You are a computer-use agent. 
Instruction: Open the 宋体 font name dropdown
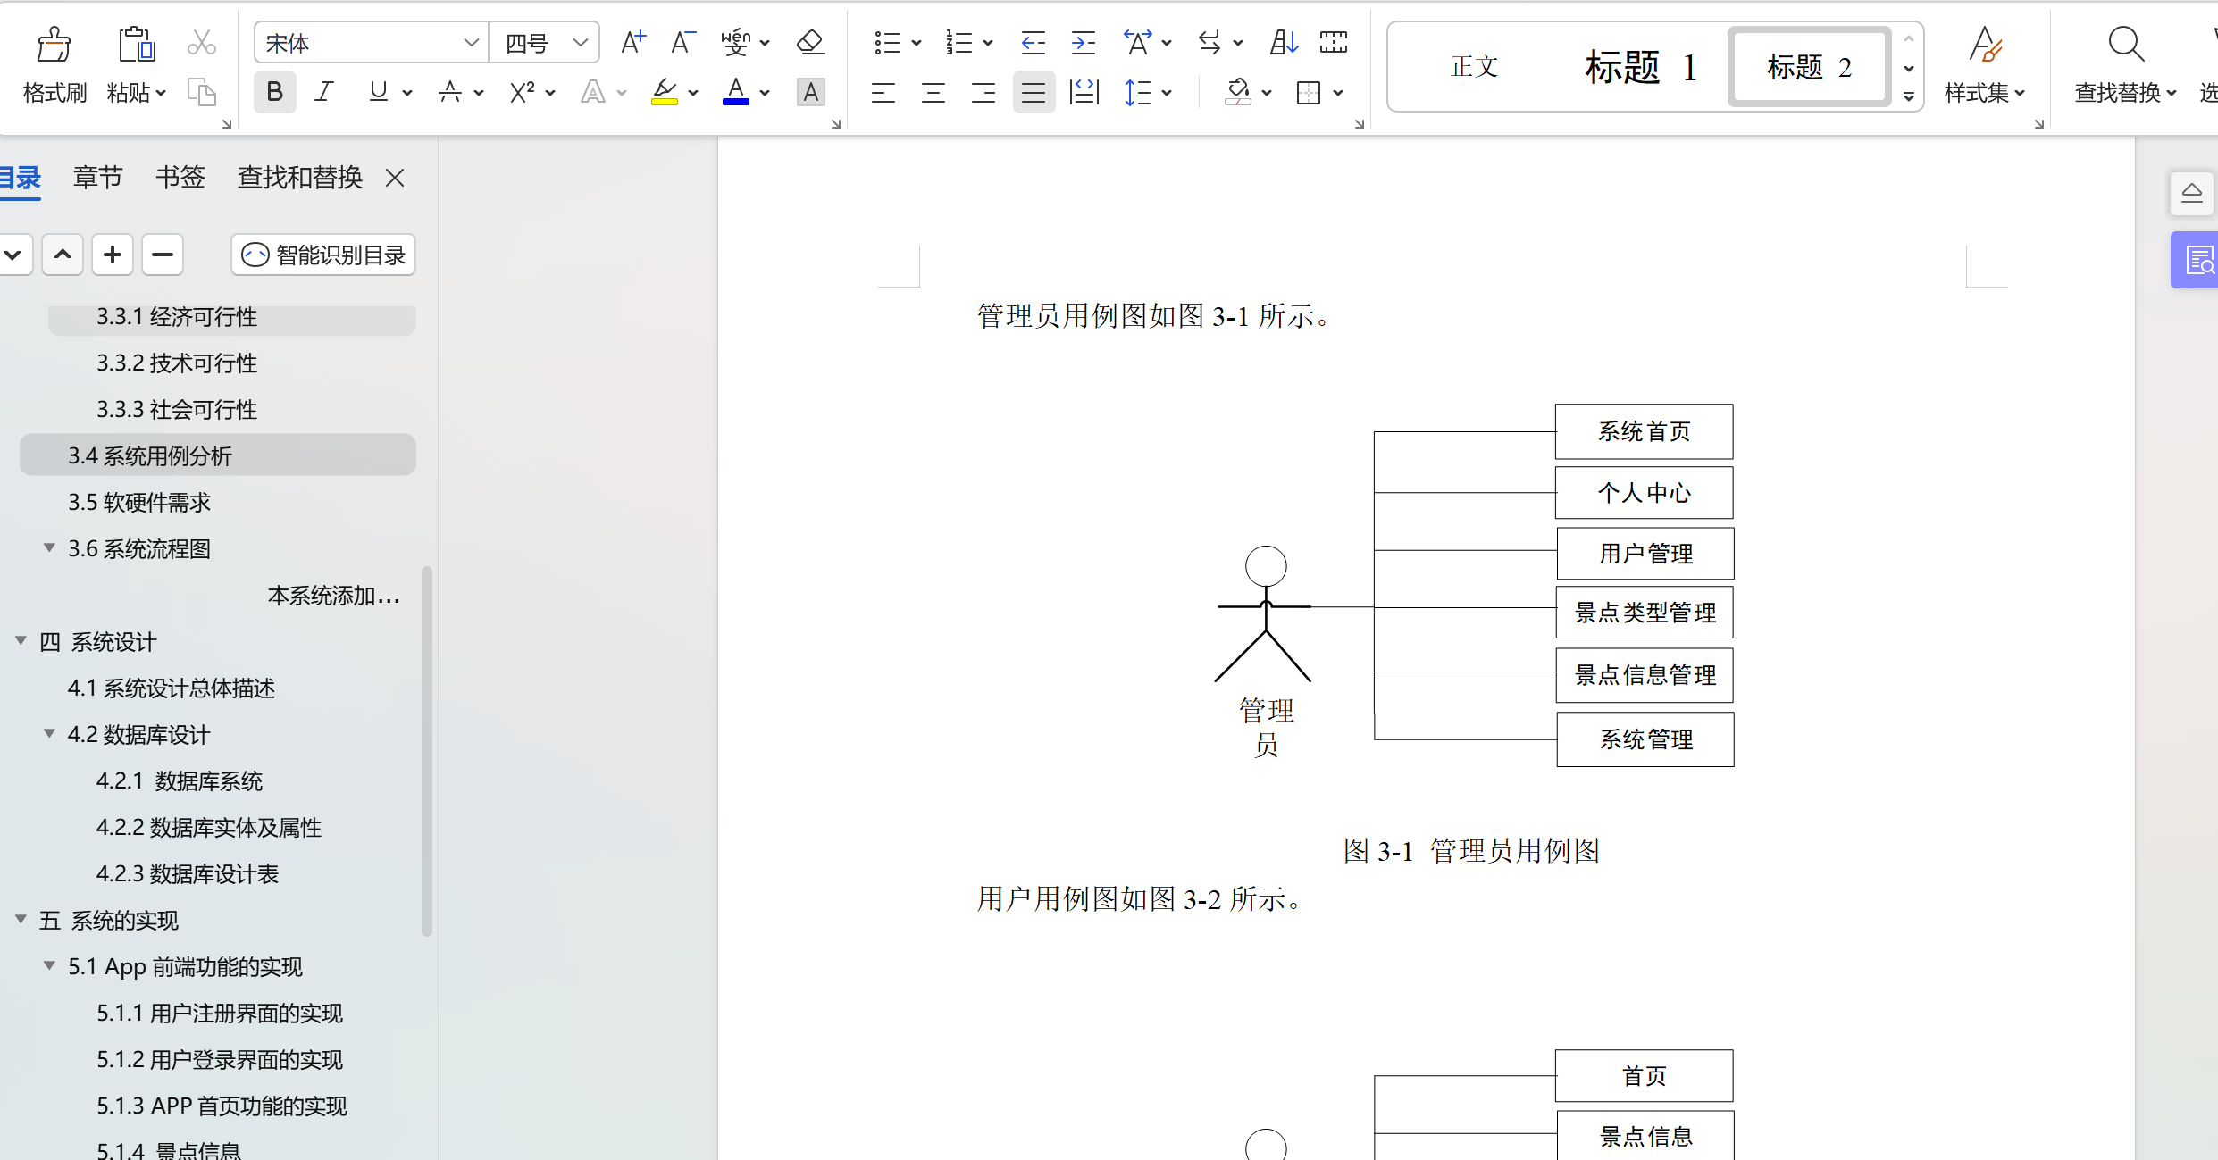473,42
